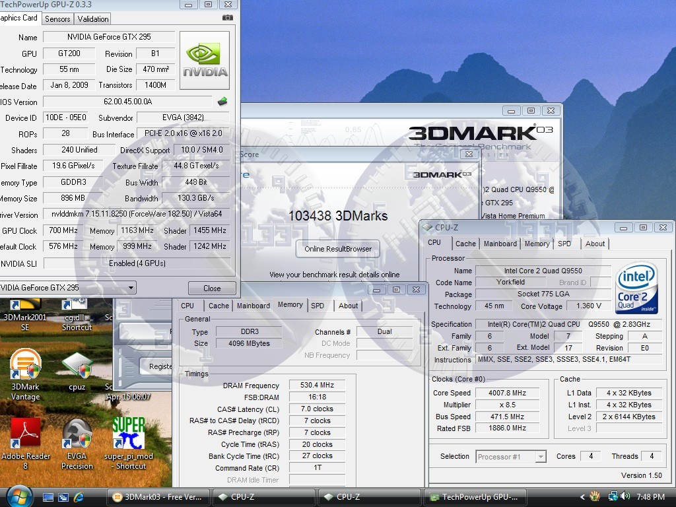The image size is (676, 507).
Task: Click the Bus Speed 471.5 MHz value
Action: [507, 417]
